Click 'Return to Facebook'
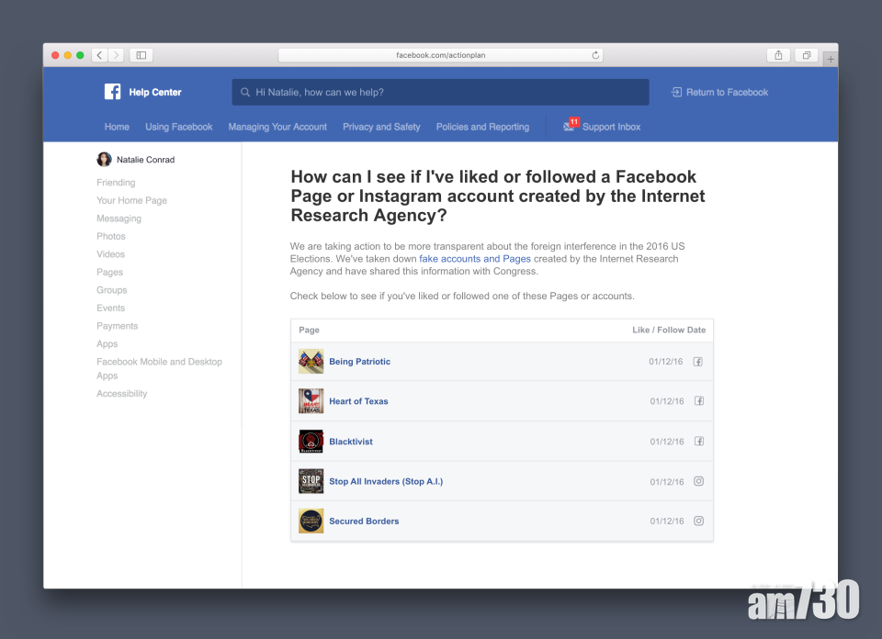 click(x=719, y=92)
